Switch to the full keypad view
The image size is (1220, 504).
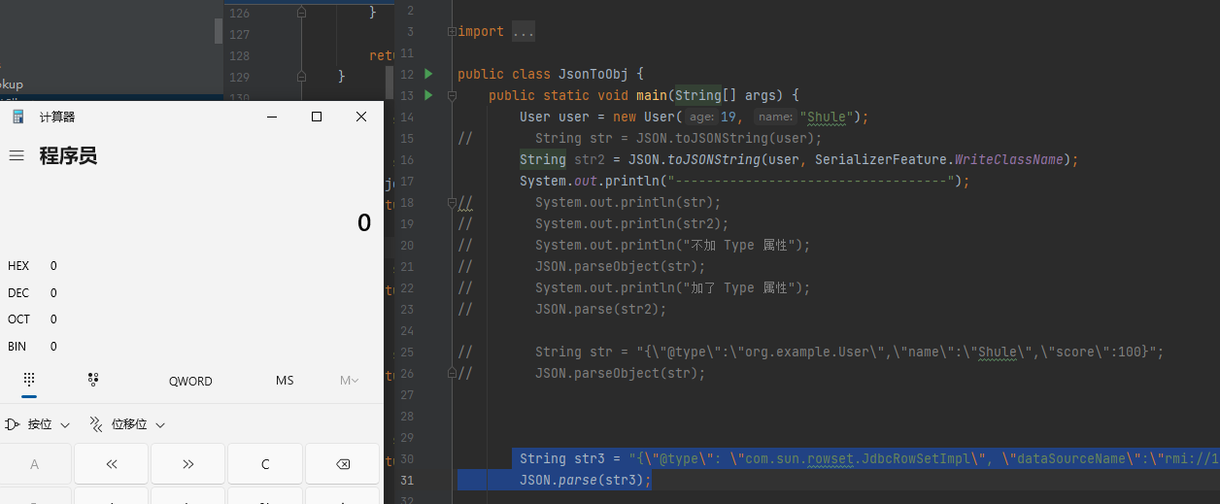[x=29, y=381]
